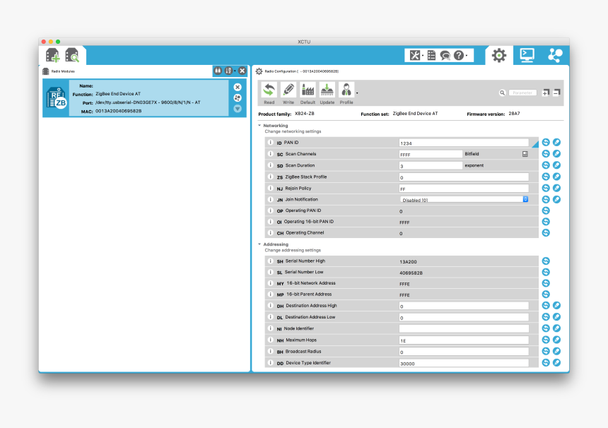Add a radio module icon
Image resolution: width=608 pixels, height=428 pixels.
[53, 55]
